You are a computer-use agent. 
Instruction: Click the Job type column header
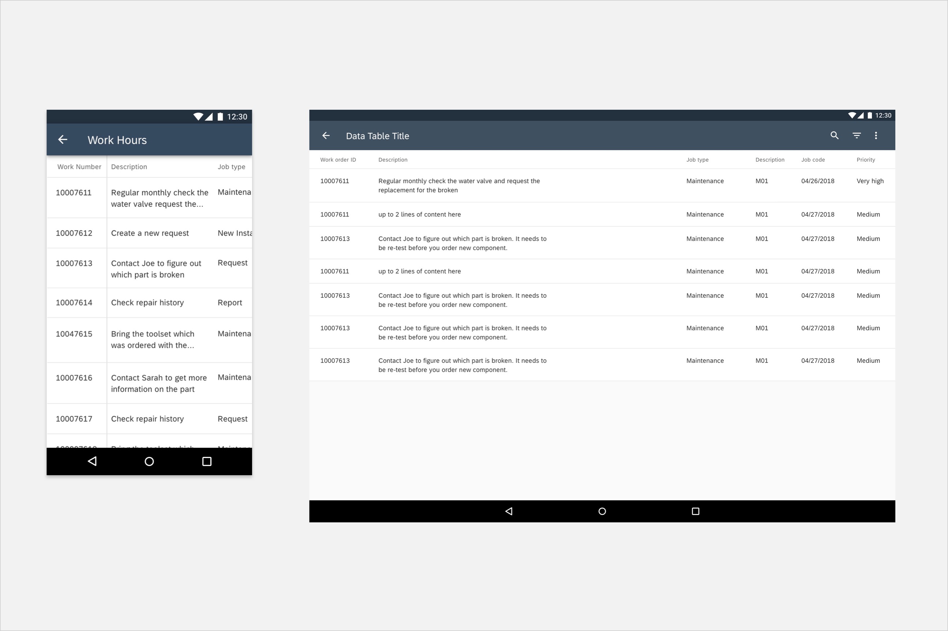pyautogui.click(x=697, y=159)
